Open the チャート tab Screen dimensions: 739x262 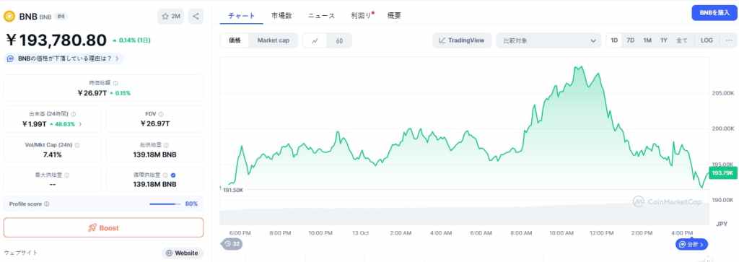(x=241, y=16)
